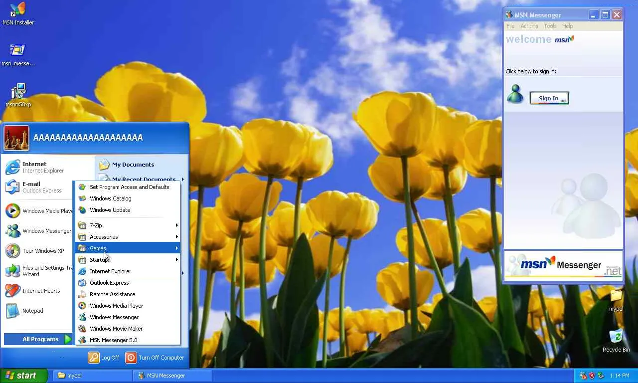
Task: Start Windows Media Player from Start menu left pane
Action: click(x=38, y=211)
